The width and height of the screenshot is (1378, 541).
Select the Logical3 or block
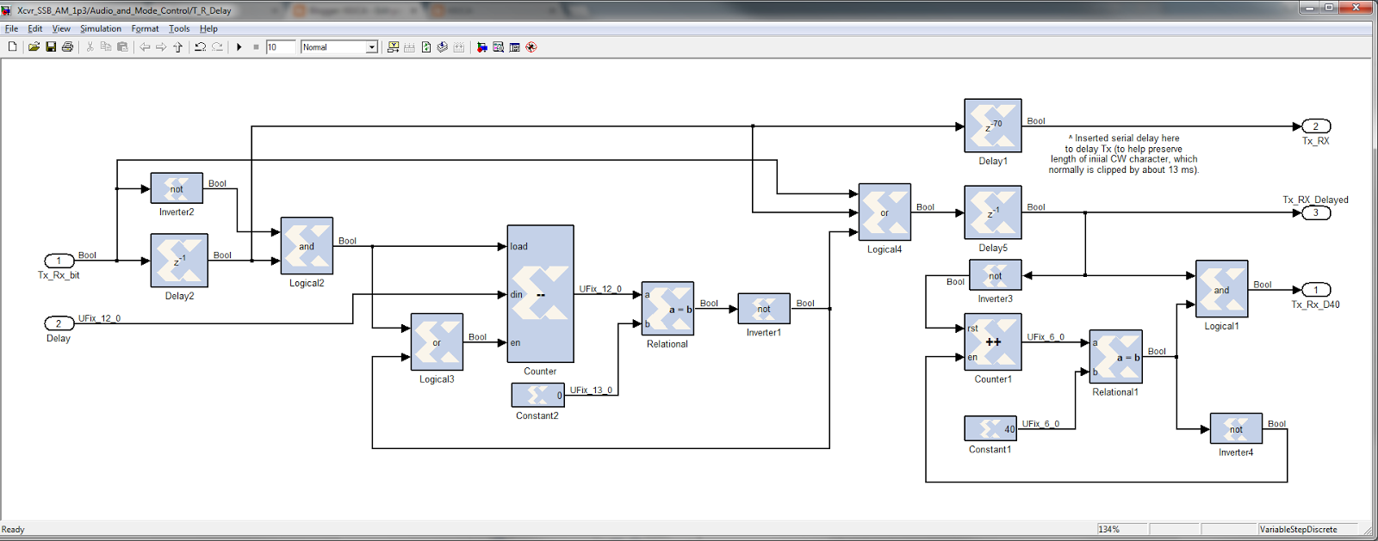tap(437, 341)
